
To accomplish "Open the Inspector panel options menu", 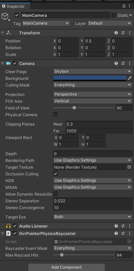I will (129, 6).
